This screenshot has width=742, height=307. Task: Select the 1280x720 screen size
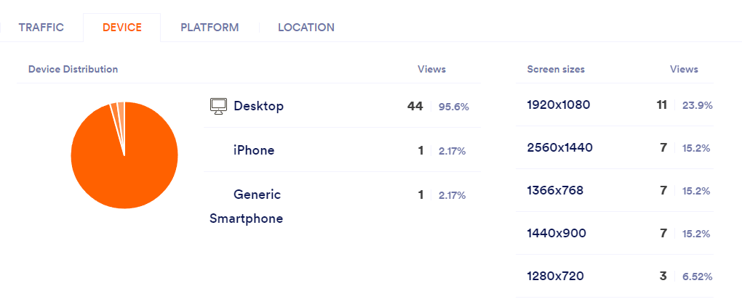[x=555, y=276]
